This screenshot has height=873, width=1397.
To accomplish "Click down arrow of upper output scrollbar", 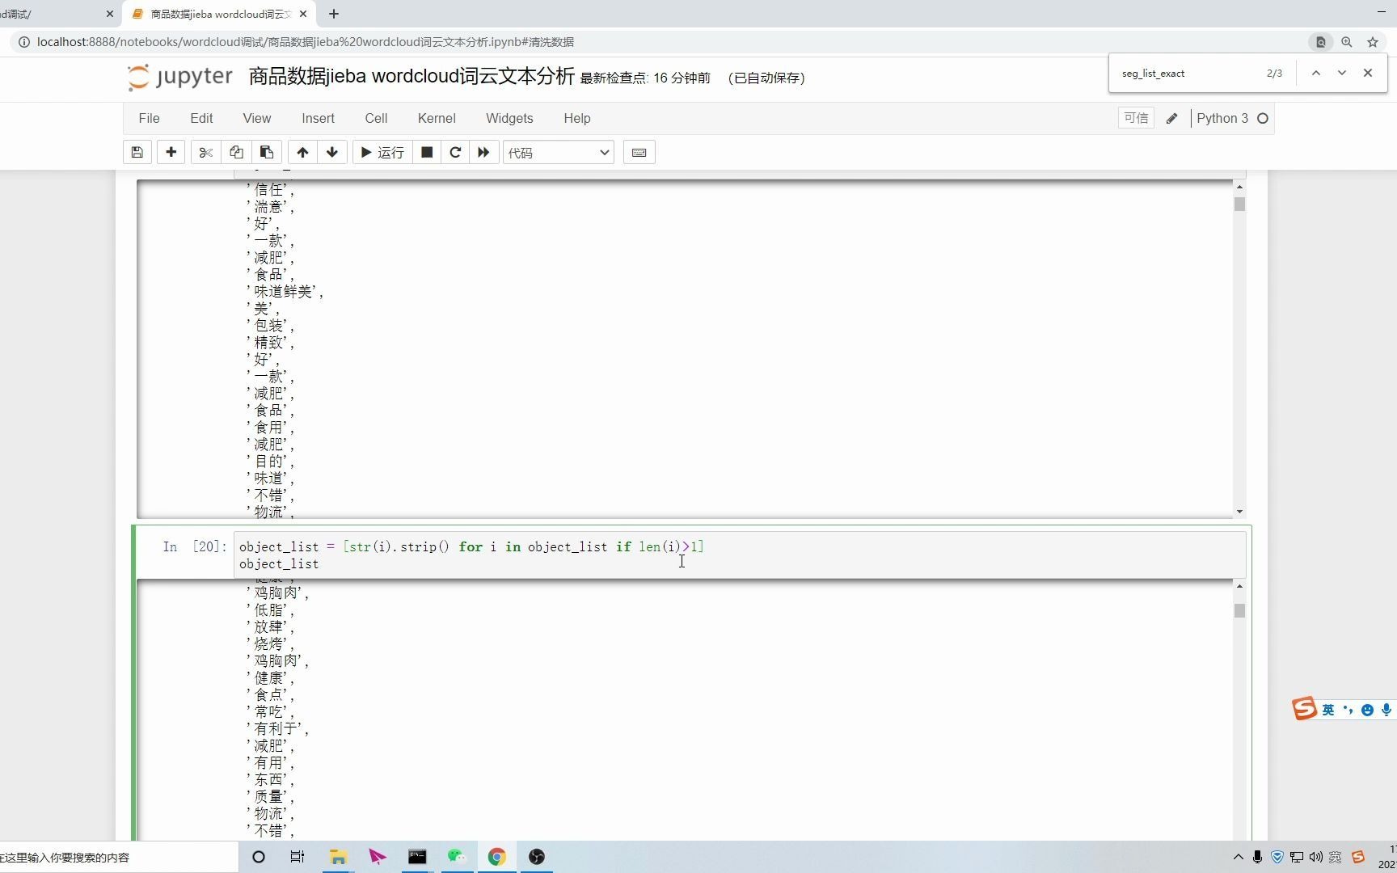I will [1239, 512].
